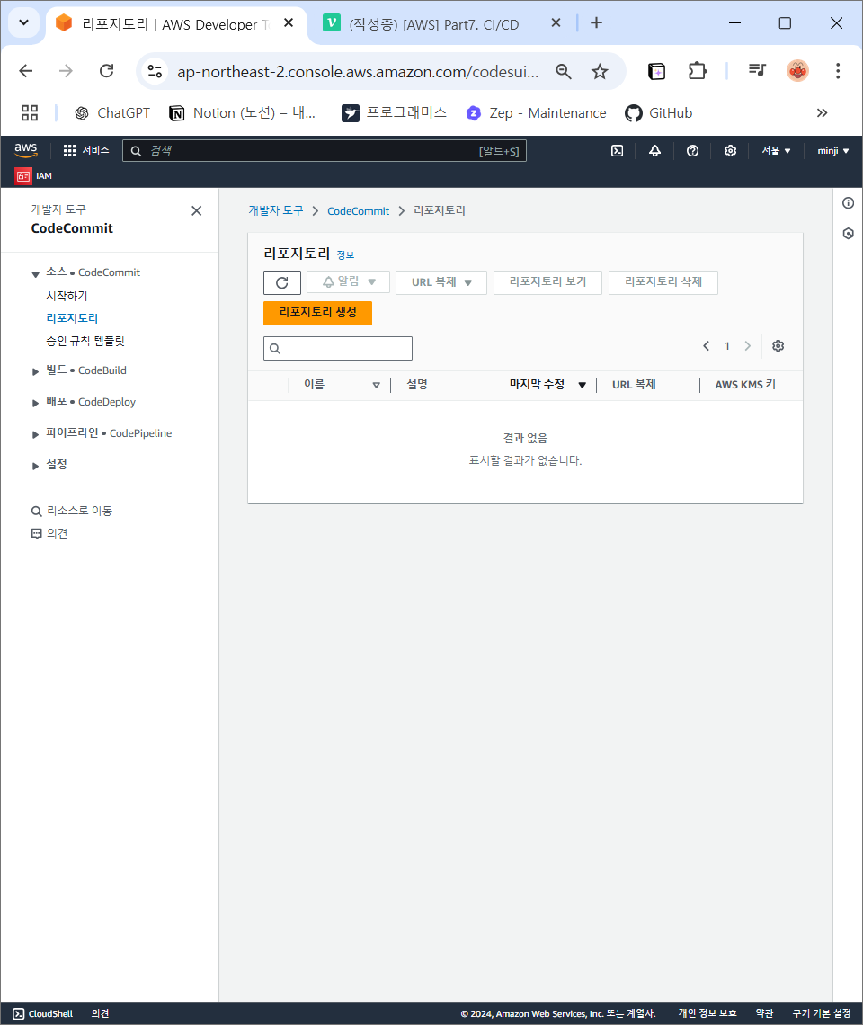
Task: Open the Seoul region dropdown
Action: pyautogui.click(x=776, y=151)
